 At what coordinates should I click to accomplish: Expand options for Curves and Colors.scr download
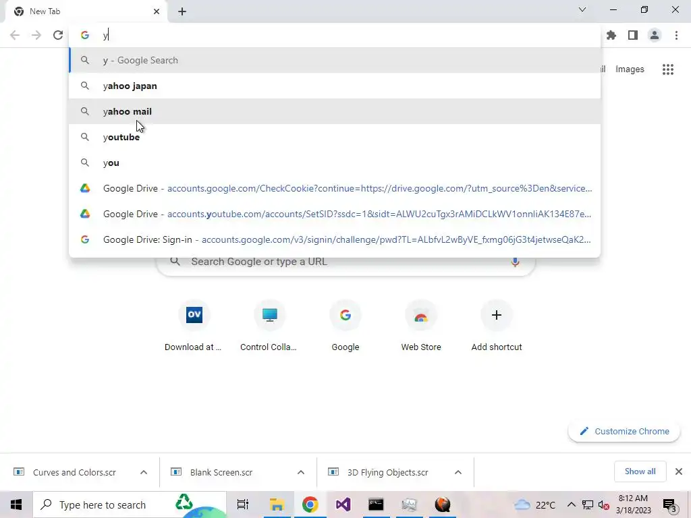click(x=144, y=472)
